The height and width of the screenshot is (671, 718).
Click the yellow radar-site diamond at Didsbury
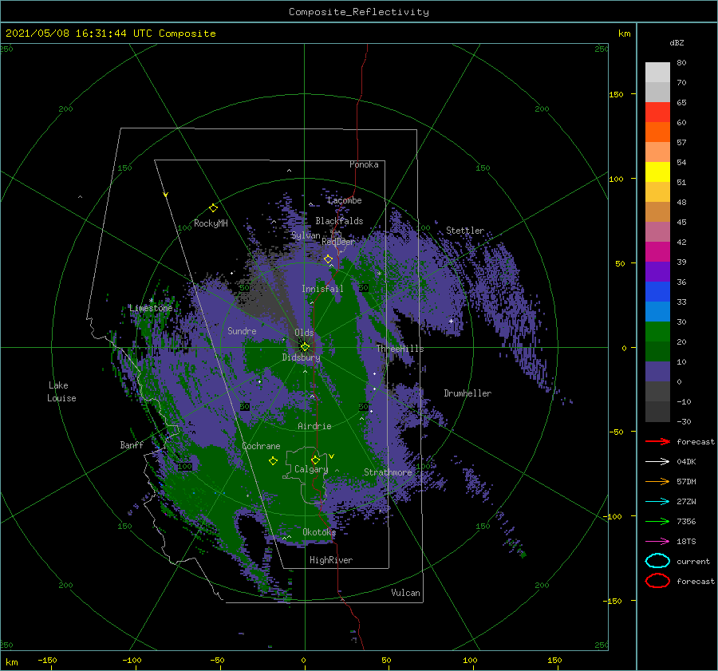(x=305, y=347)
